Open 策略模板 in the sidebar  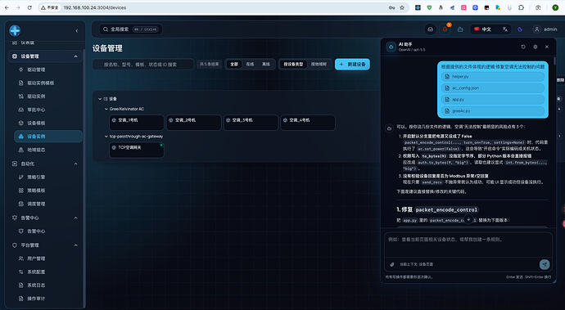pyautogui.click(x=36, y=190)
